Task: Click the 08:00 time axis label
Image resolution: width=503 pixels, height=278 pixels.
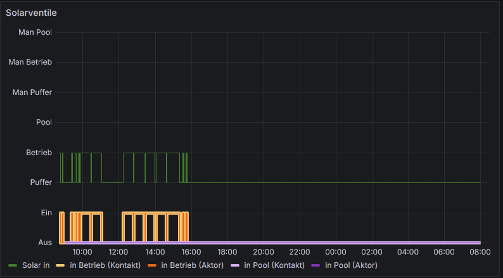Action: [x=480, y=252]
